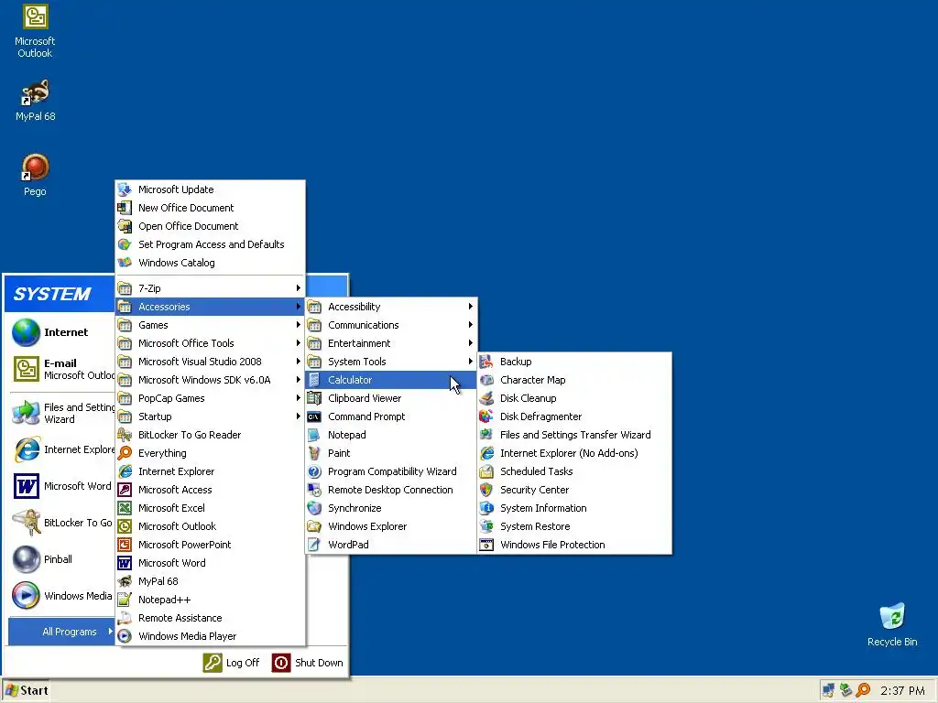Click the Backup icon in System Tools
938x703 pixels.
486,362
